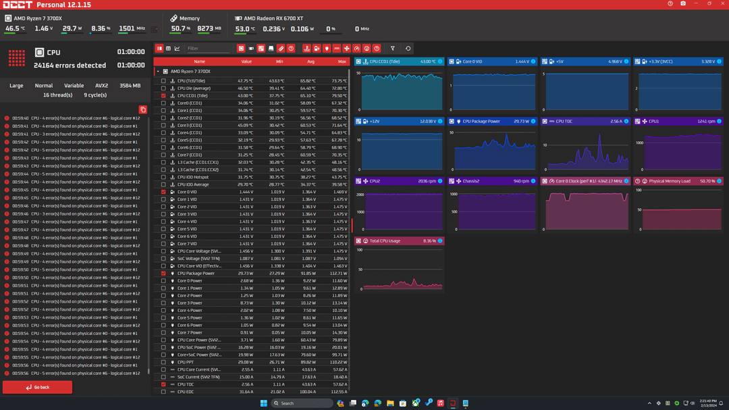
Task: Select the CPU TDC graph header
Action: pos(585,122)
